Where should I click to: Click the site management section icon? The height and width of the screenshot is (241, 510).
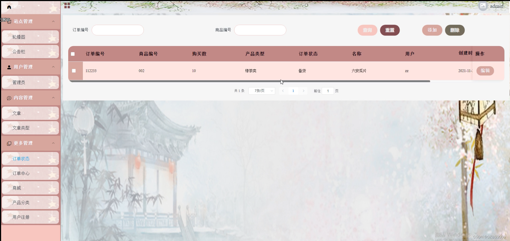pyautogui.click(x=9, y=21)
